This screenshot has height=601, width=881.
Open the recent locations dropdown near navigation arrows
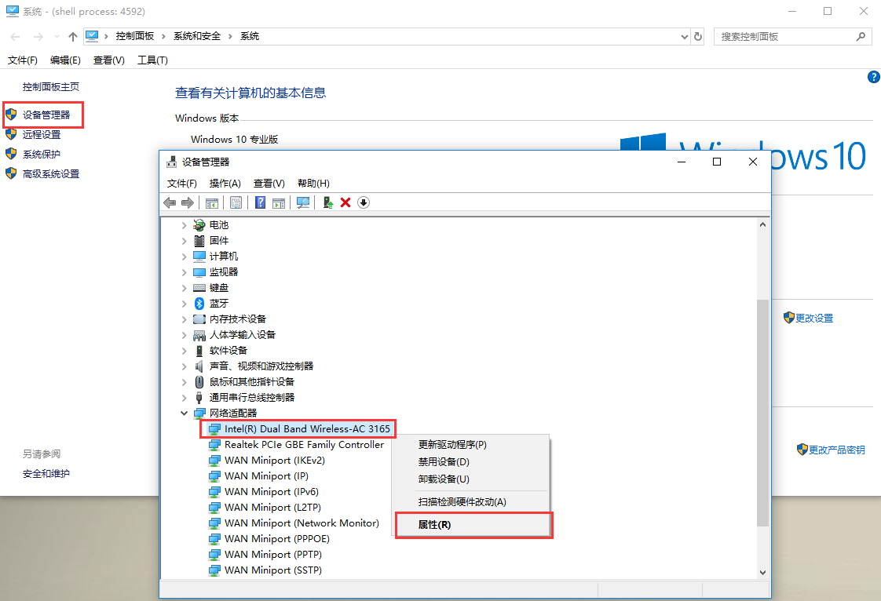coord(57,37)
